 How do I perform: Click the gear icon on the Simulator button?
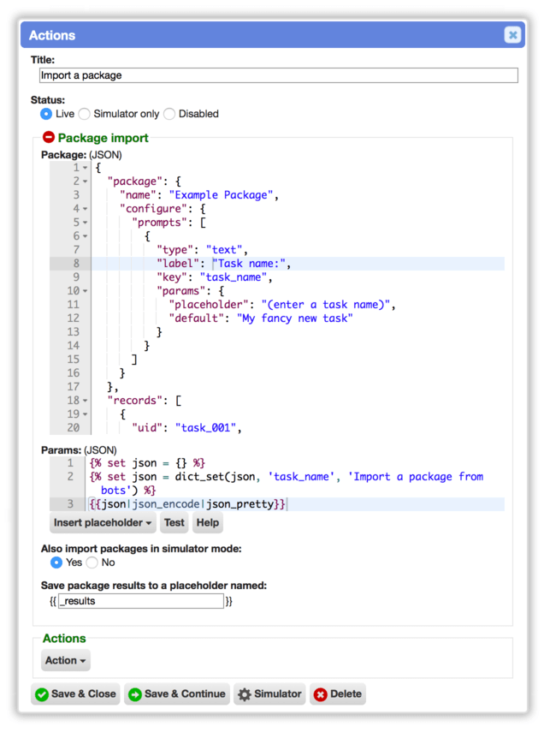tap(245, 694)
